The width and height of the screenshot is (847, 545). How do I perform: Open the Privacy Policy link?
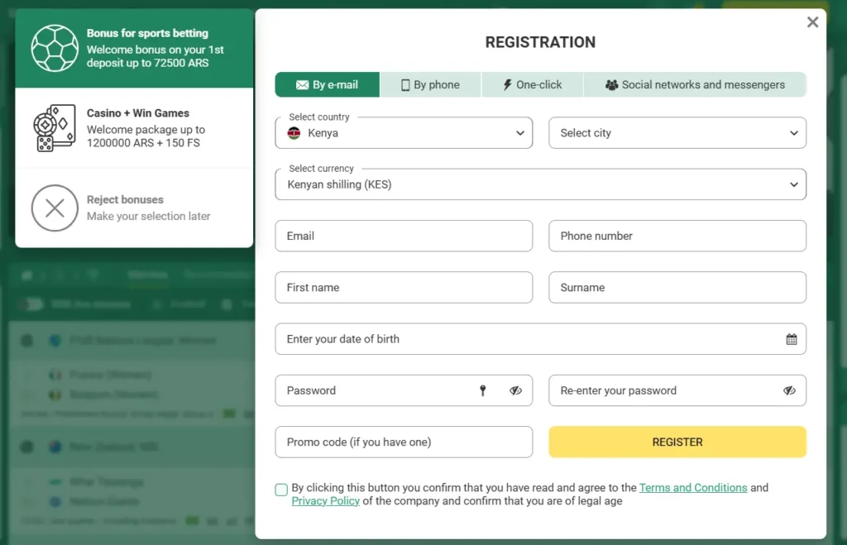(326, 500)
